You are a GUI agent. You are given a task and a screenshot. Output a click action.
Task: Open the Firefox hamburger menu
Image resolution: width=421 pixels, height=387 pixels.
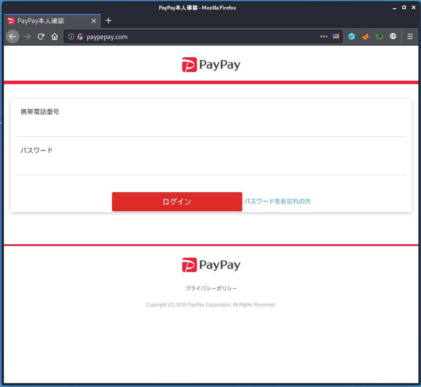410,36
